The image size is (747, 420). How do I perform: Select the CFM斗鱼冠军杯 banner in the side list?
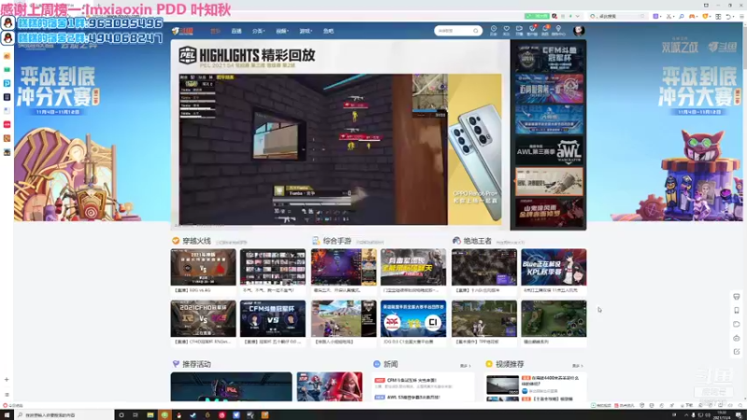pos(549,57)
